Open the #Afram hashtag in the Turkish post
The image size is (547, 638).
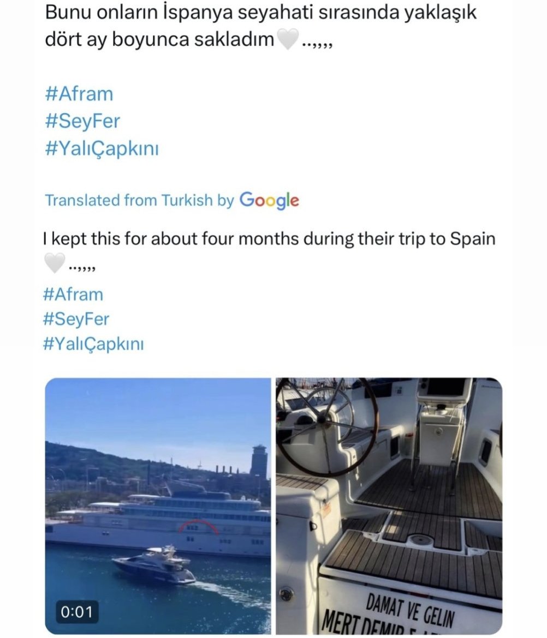pyautogui.click(x=79, y=94)
